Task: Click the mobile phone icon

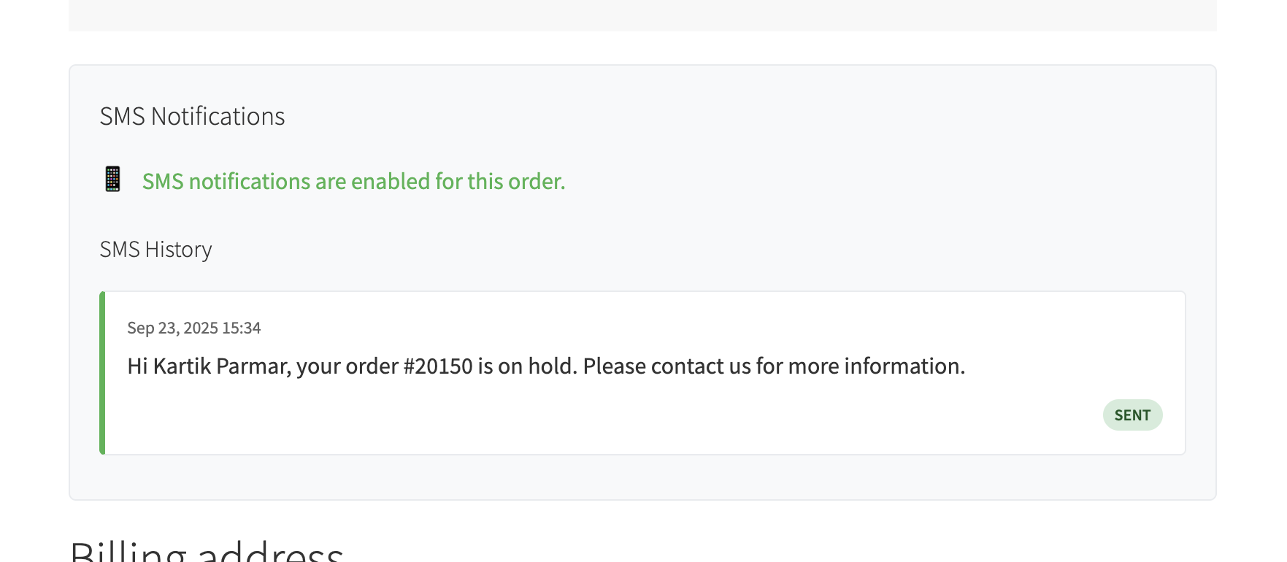Action: coord(112,179)
